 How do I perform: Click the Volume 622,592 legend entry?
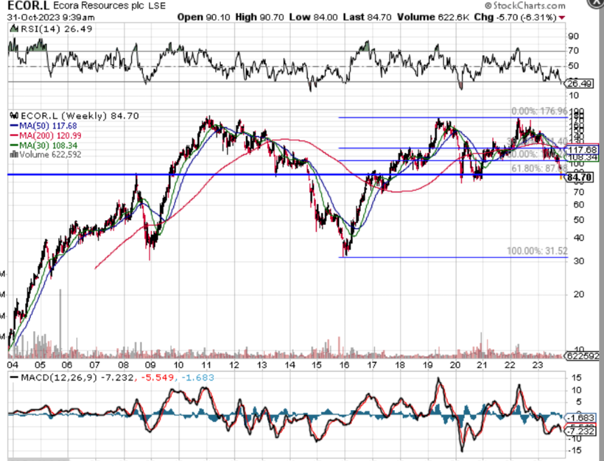pyautogui.click(x=50, y=154)
